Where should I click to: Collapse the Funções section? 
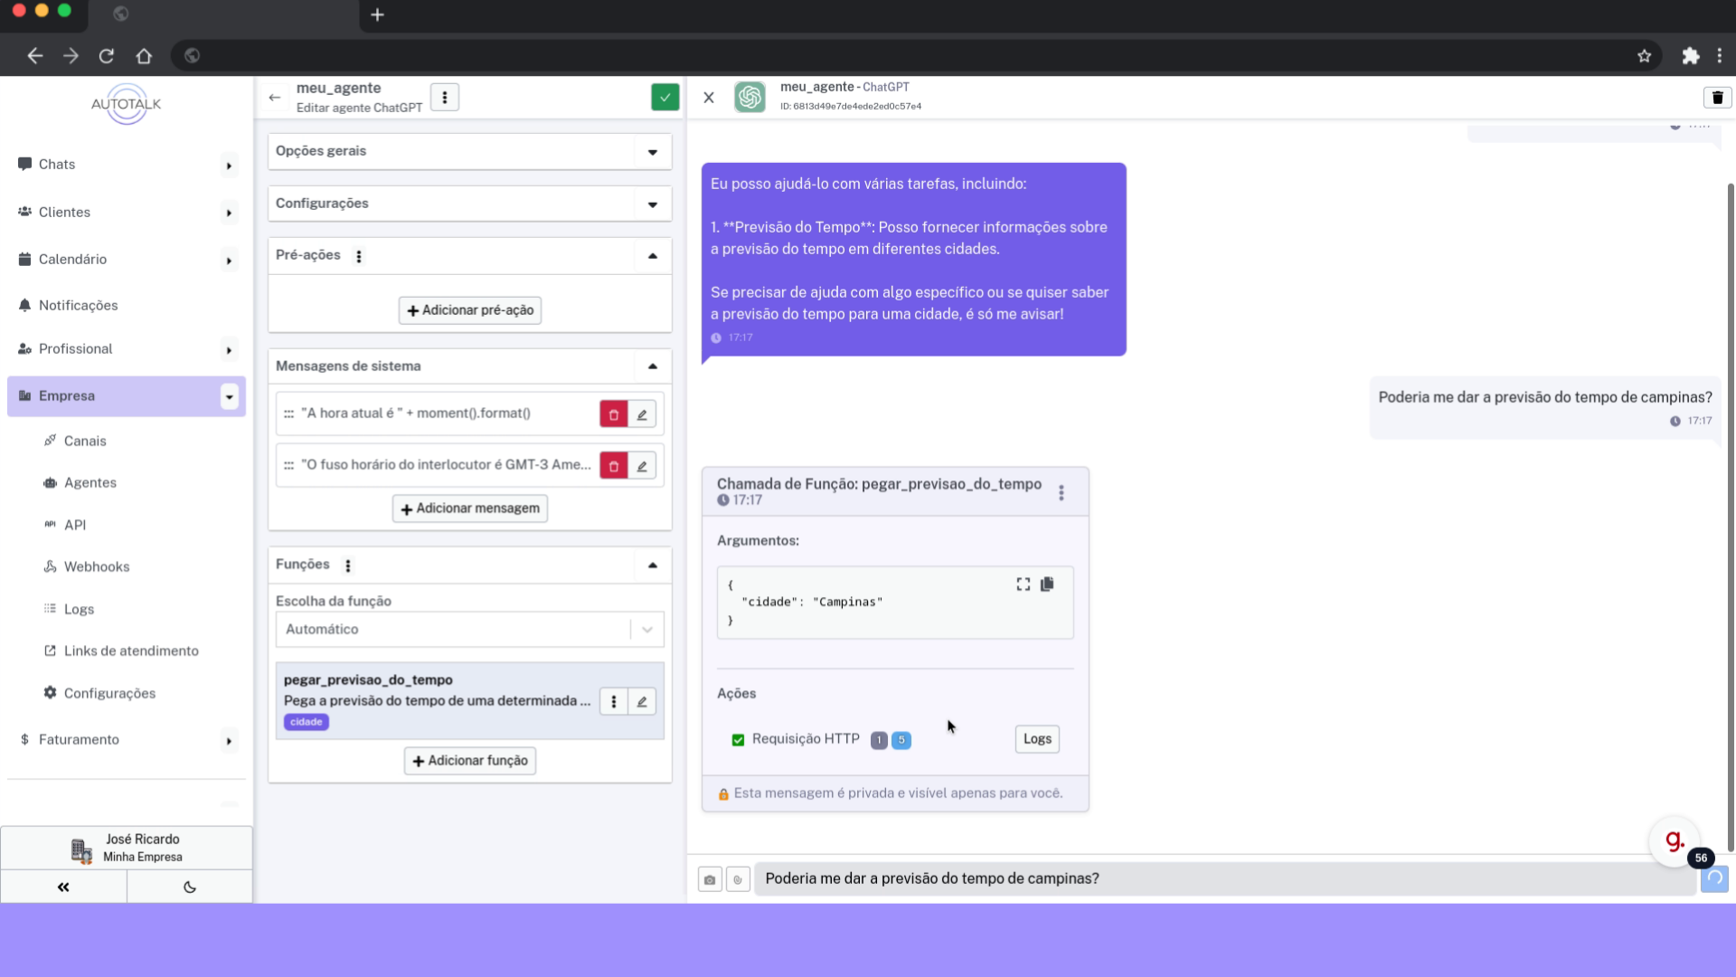pyautogui.click(x=653, y=565)
